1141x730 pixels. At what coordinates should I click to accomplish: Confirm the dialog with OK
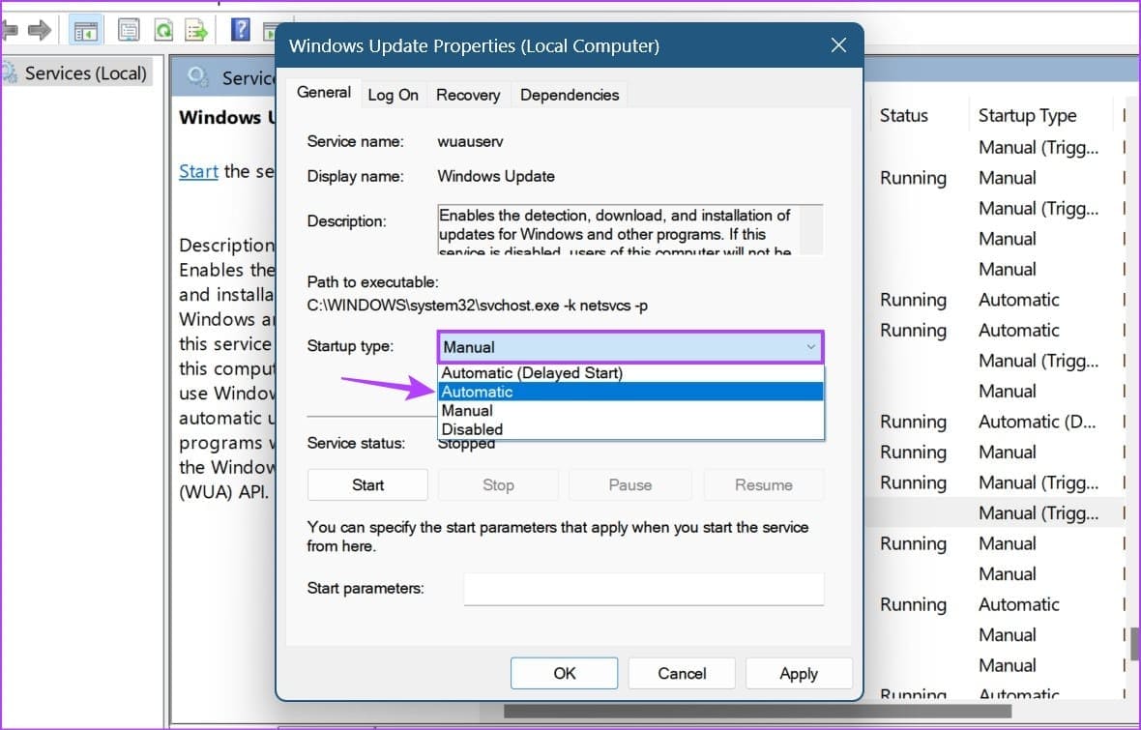coord(564,673)
